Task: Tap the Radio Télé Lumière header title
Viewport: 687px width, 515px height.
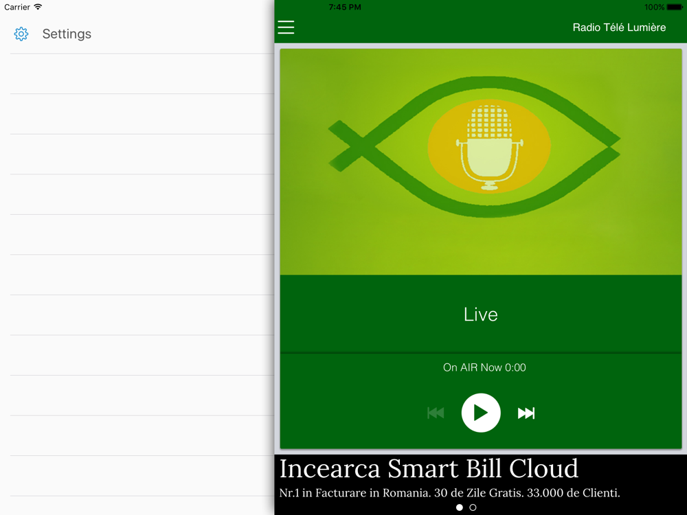Action: [619, 27]
